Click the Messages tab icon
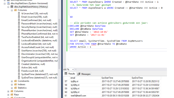This screenshot has width=174, height=98. coord(79,74)
